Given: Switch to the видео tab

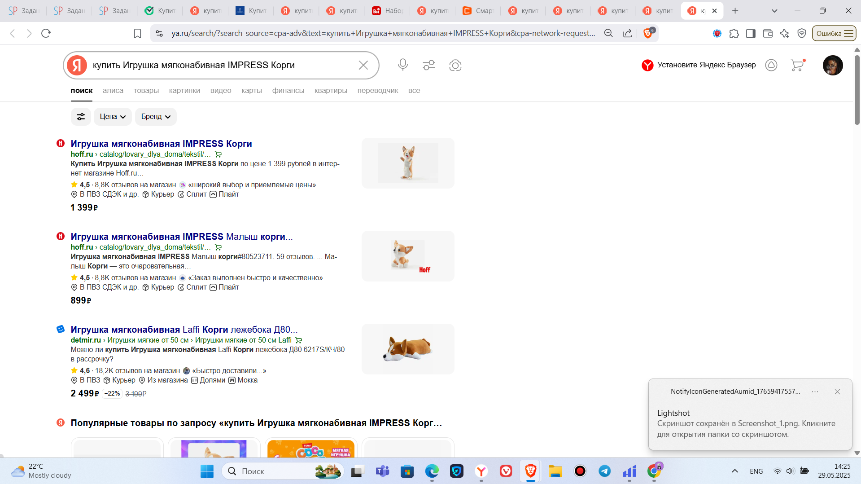Looking at the screenshot, I should [x=221, y=90].
